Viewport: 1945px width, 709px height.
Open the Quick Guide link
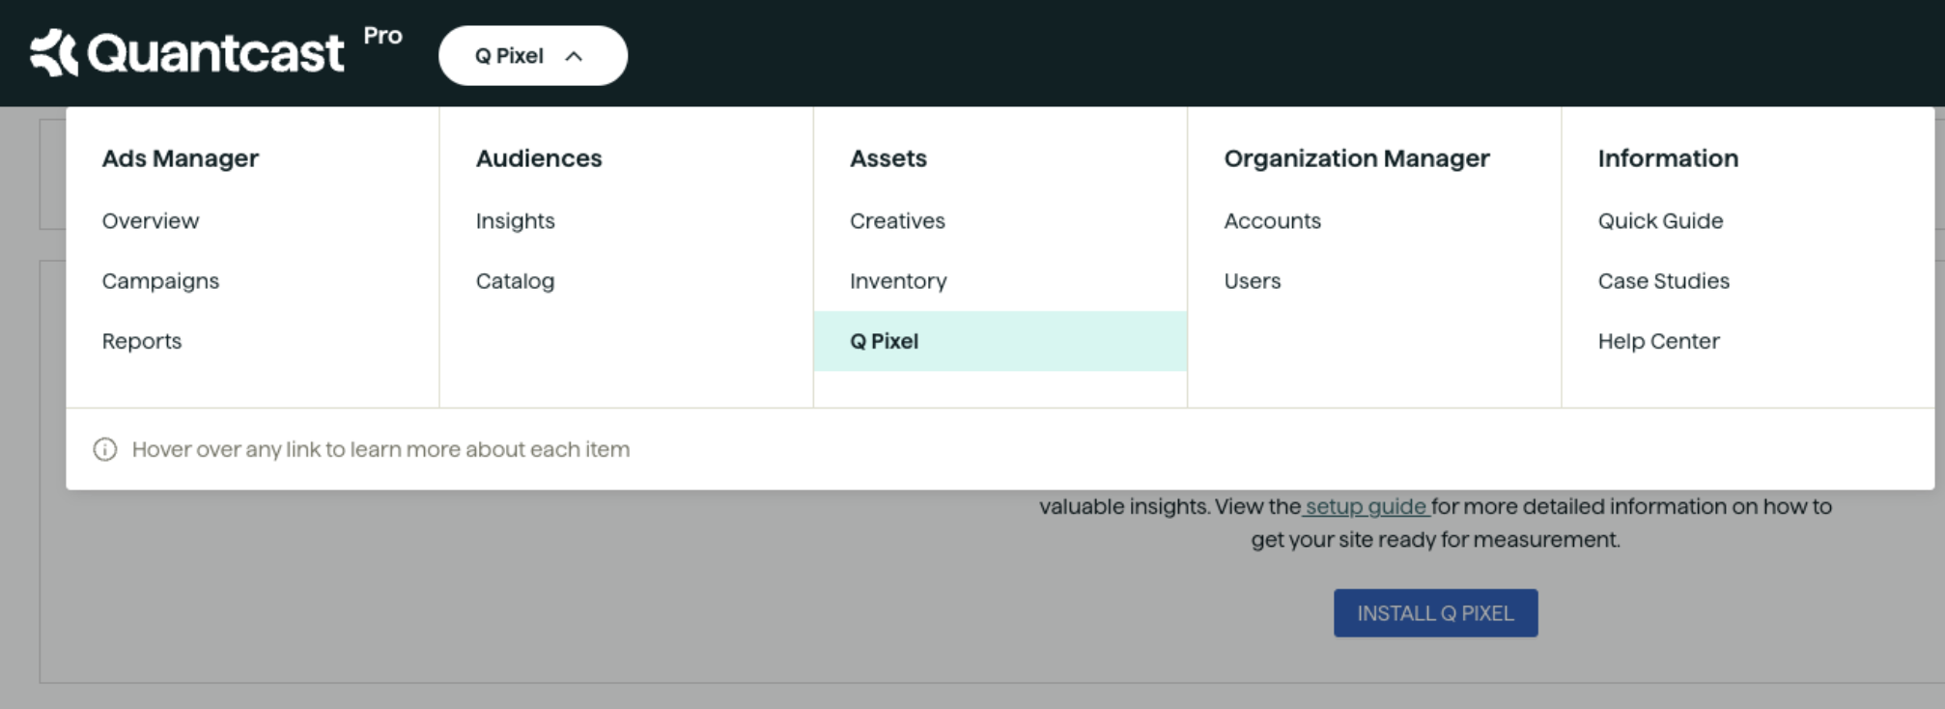pos(1660,221)
